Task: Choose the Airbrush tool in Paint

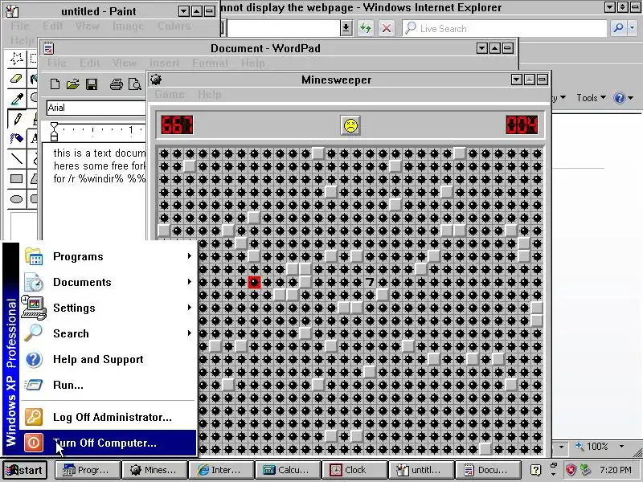Action: point(17,138)
